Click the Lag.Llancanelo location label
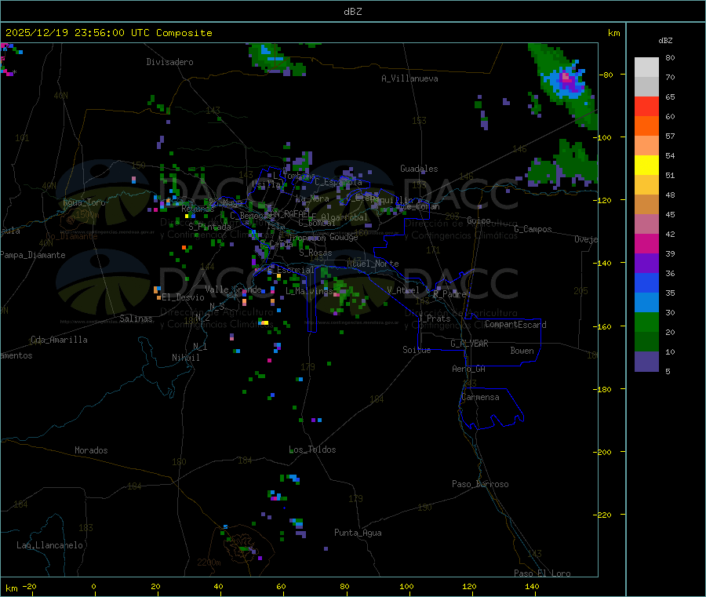706x597 pixels. click(49, 545)
